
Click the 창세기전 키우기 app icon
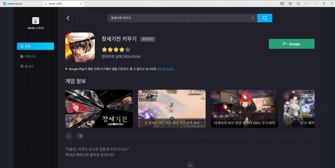pyautogui.click(x=80, y=47)
